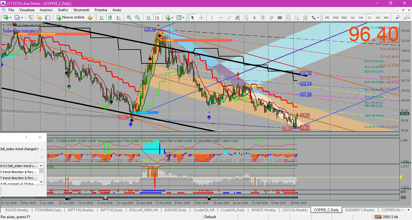
Task: Expand the indicators list dropdown arrow
Action: point(173,18)
